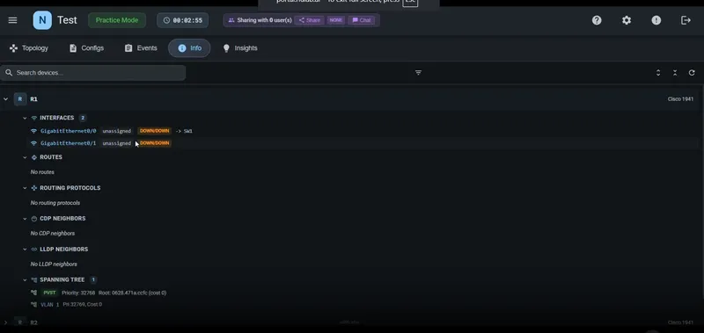Open the hamburger menu
The height and width of the screenshot is (333, 704).
(x=12, y=20)
